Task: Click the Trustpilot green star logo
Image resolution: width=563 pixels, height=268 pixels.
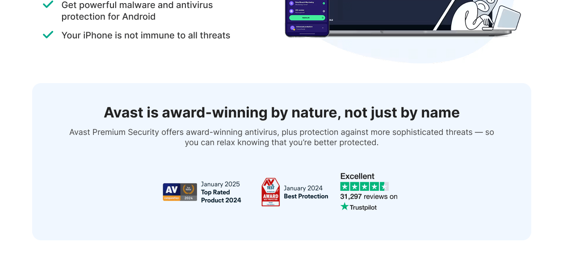Action: [345, 207]
